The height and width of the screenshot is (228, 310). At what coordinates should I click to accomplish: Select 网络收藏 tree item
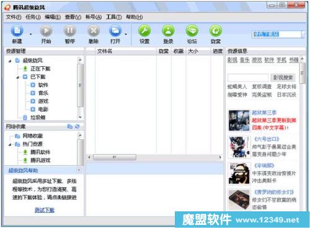[32, 136]
